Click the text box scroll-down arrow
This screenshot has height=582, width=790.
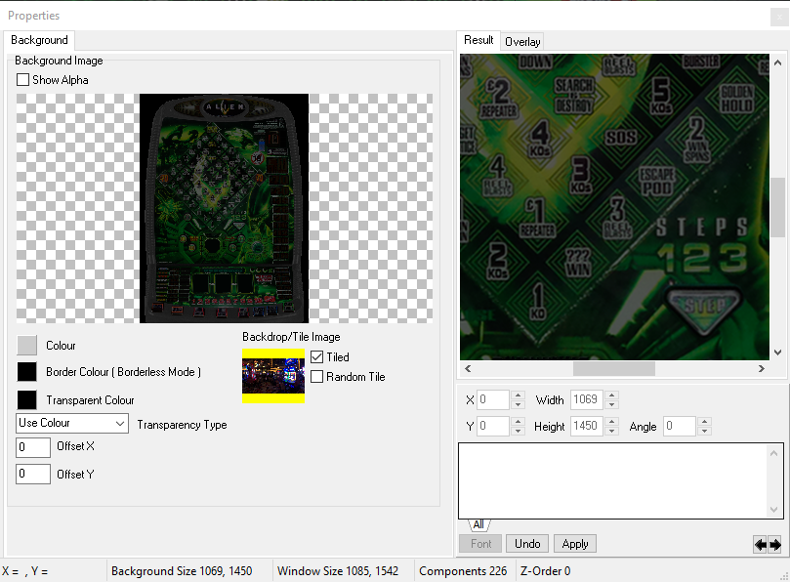(x=773, y=510)
